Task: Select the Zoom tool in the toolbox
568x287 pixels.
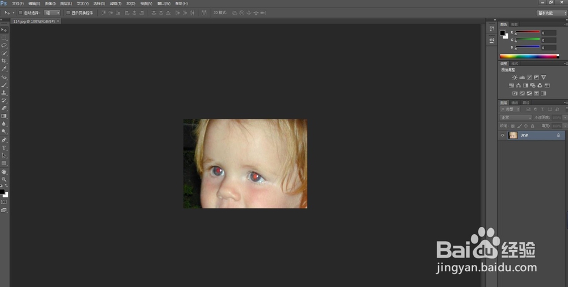Action: pos(4,179)
